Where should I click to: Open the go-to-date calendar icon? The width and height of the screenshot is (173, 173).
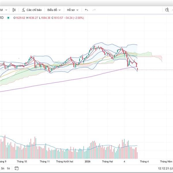pos(16,168)
